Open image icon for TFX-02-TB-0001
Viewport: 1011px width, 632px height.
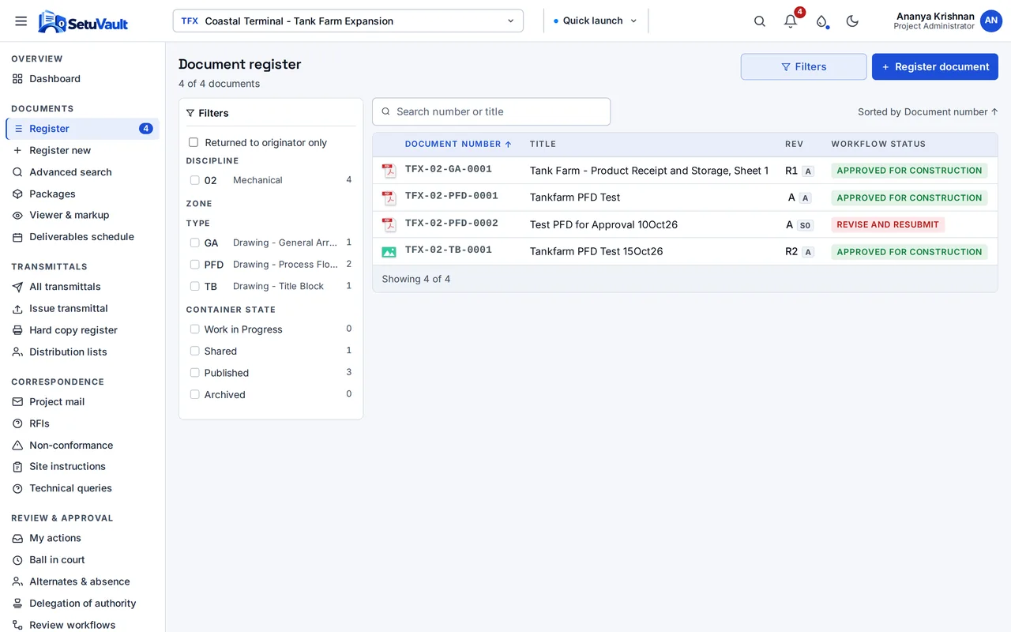(x=389, y=252)
